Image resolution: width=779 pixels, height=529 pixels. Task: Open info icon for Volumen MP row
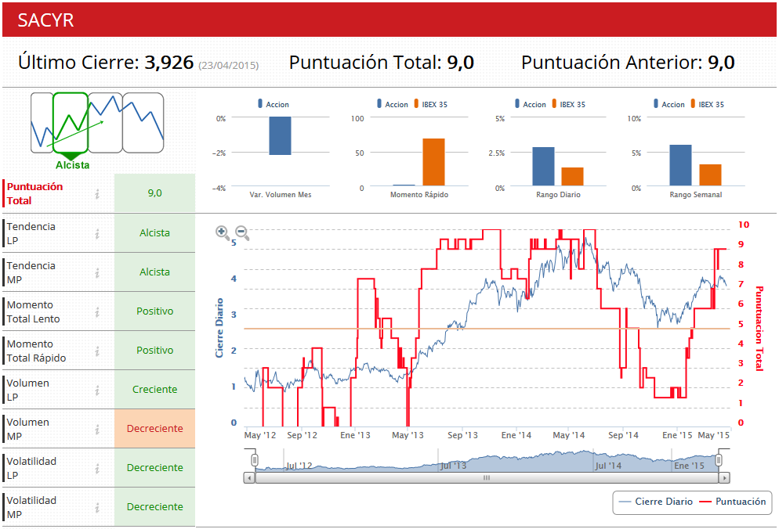coord(97,429)
